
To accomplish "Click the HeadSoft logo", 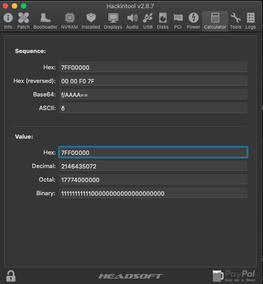I will [131, 276].
